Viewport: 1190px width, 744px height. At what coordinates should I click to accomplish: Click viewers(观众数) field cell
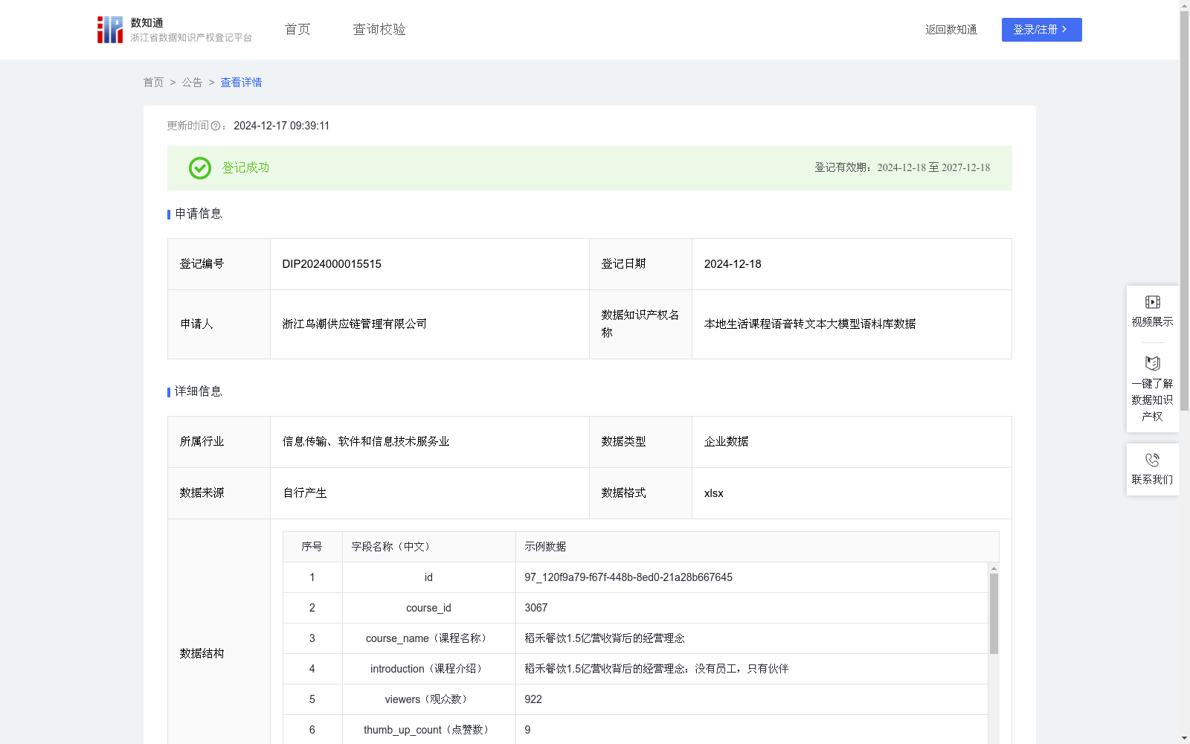(x=429, y=699)
